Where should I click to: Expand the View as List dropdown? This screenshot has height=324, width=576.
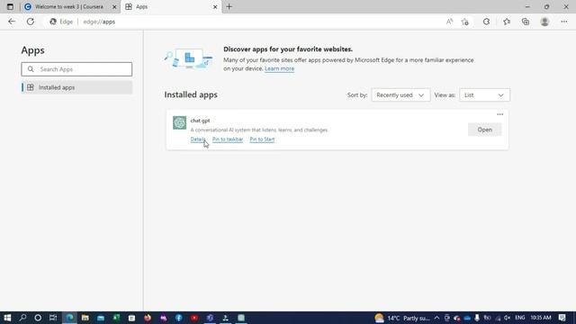[x=484, y=95]
